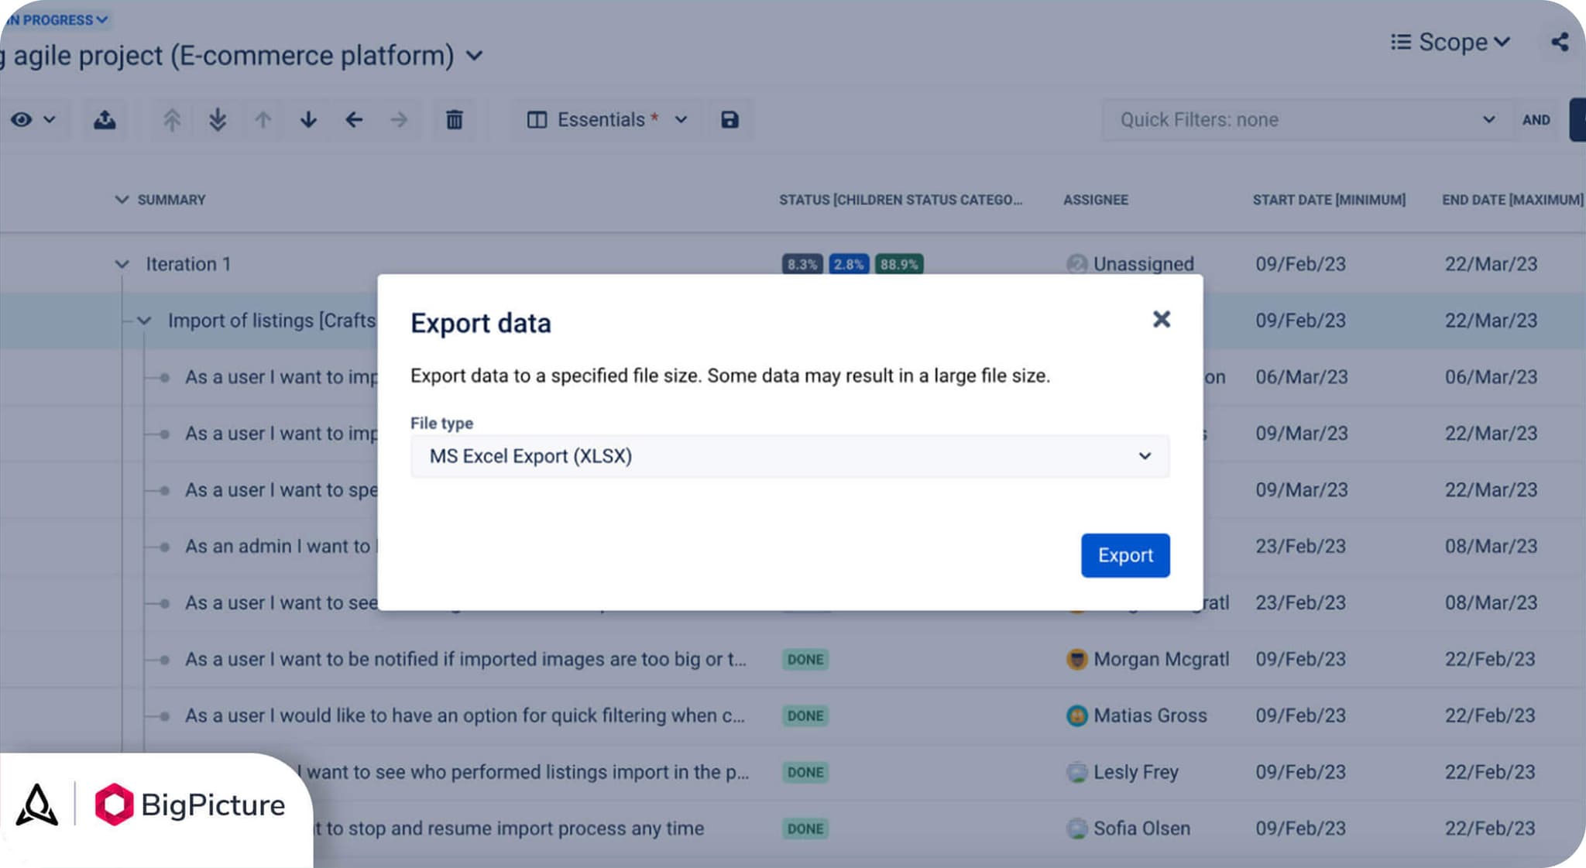Click the move up arrow icon
This screenshot has height=868, width=1586.
tap(263, 120)
